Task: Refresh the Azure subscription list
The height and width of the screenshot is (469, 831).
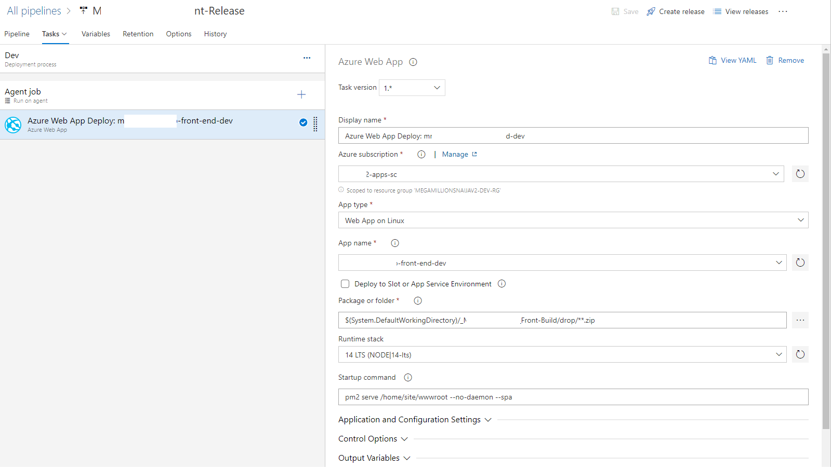Action: point(800,174)
